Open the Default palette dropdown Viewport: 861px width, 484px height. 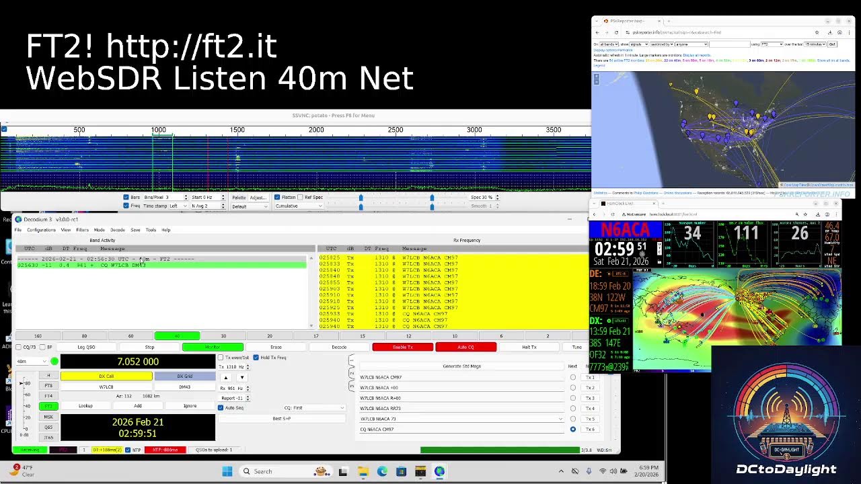coord(249,206)
